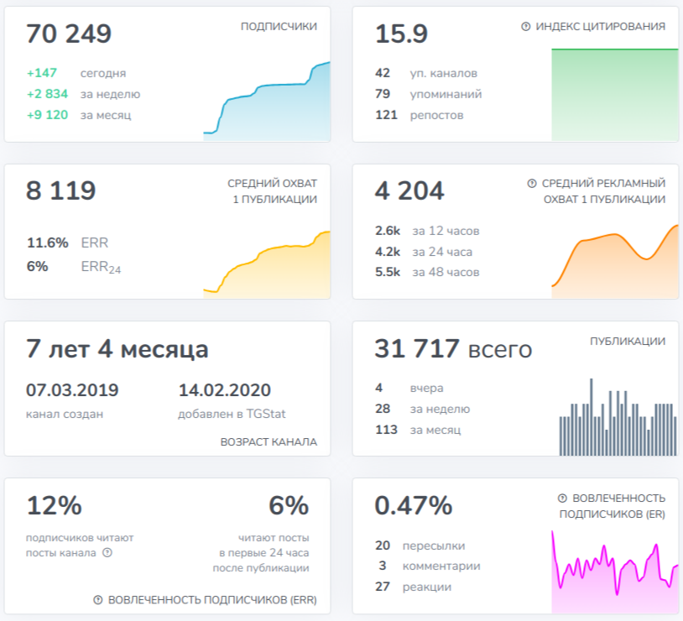Click the 12% subscribers reading value
Viewport: 683px width, 621px height.
(54, 505)
